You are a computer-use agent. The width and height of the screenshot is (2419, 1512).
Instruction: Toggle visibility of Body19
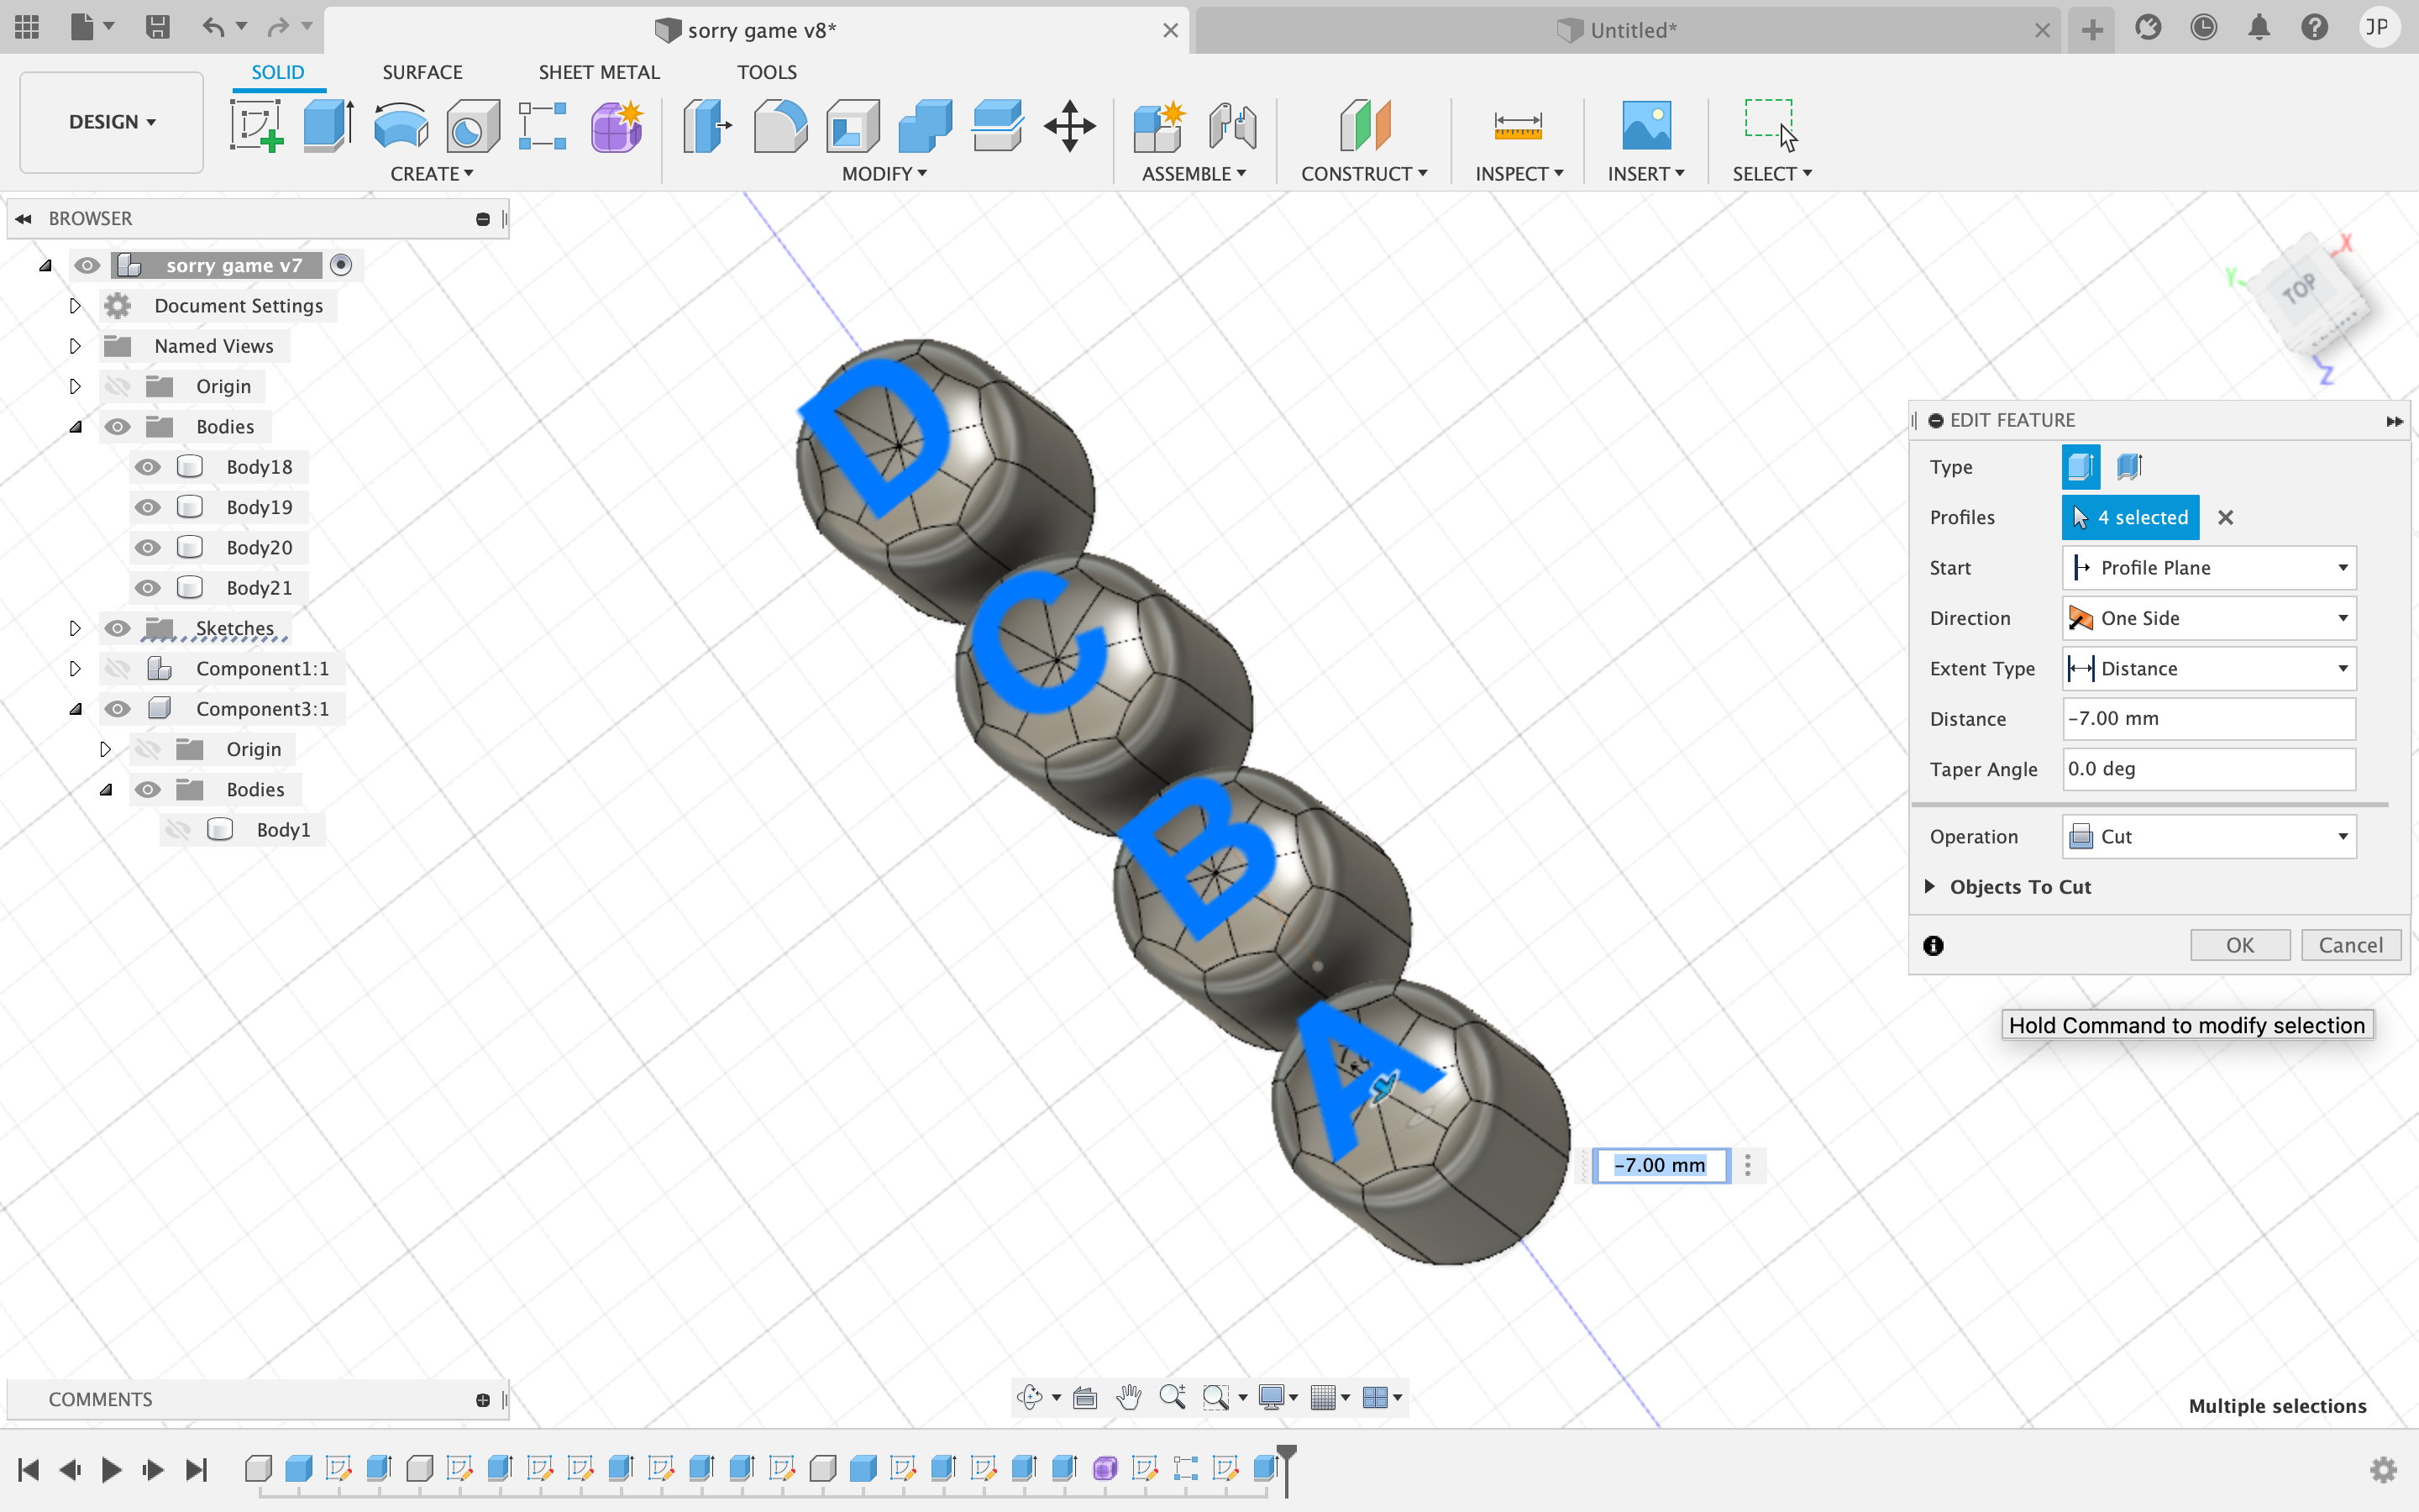click(x=147, y=507)
